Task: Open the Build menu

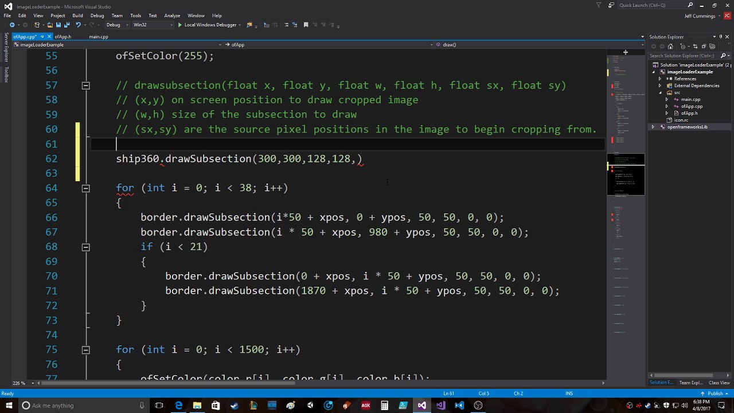Action: 77,15
